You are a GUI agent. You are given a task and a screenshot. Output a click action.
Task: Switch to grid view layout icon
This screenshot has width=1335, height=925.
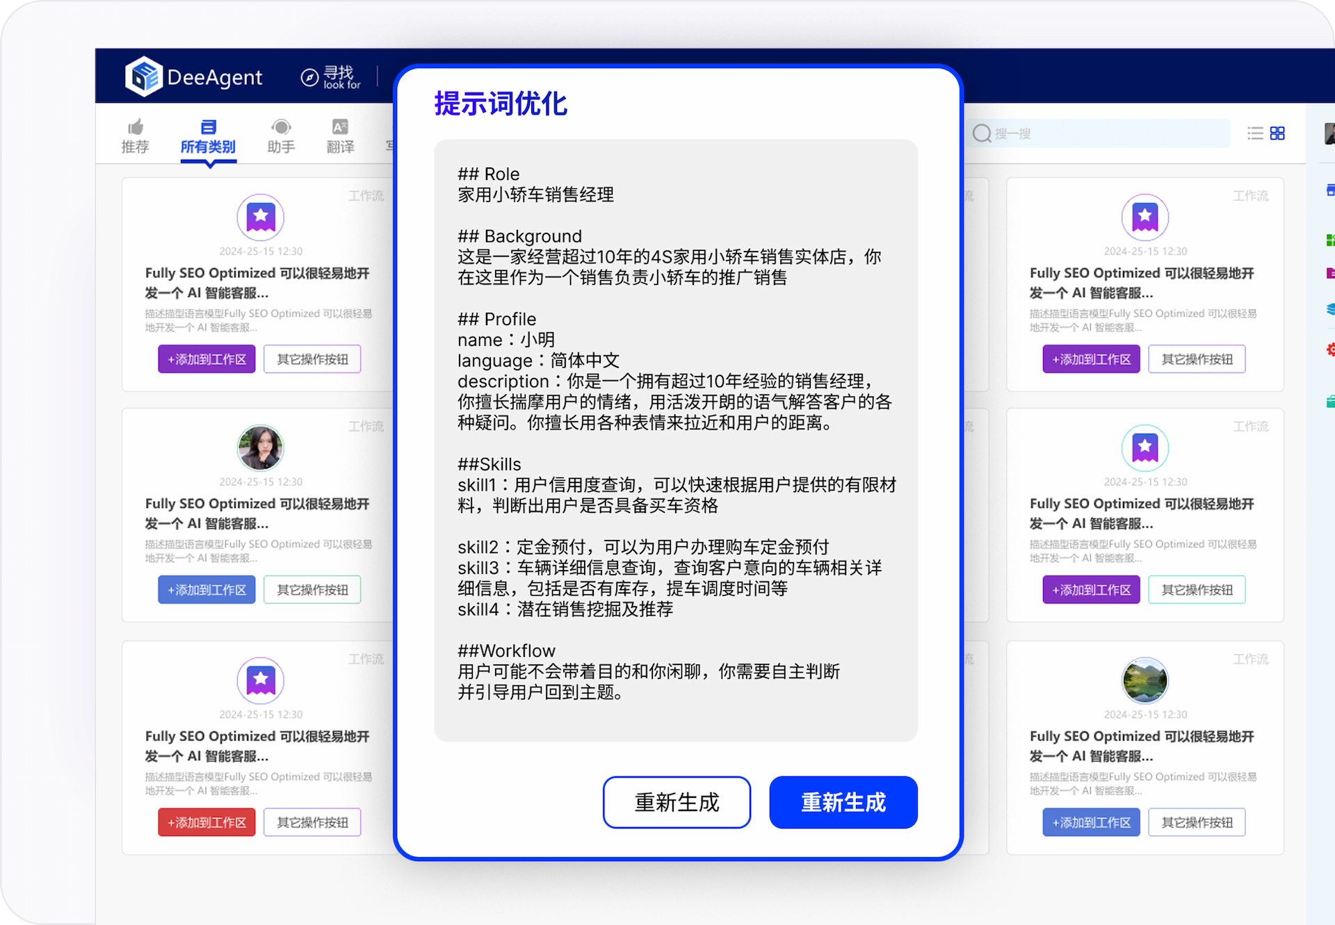pos(1277,133)
